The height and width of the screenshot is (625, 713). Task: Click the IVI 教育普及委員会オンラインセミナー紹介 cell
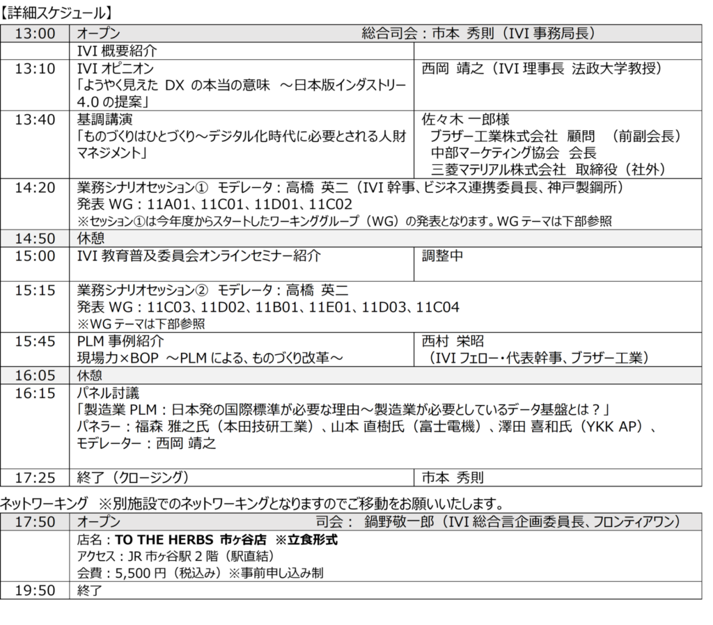click(199, 256)
